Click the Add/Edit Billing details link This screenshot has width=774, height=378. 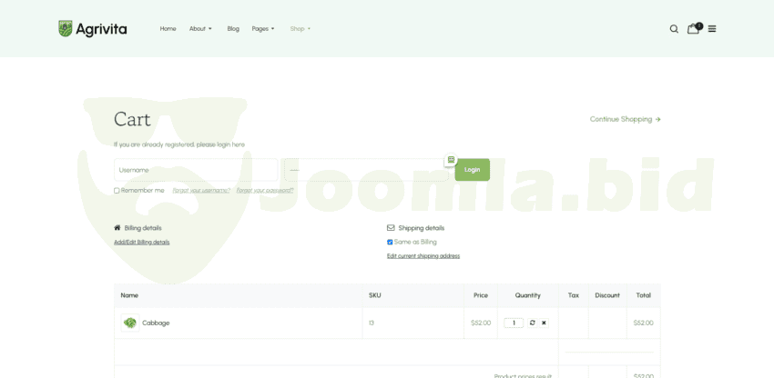(141, 242)
